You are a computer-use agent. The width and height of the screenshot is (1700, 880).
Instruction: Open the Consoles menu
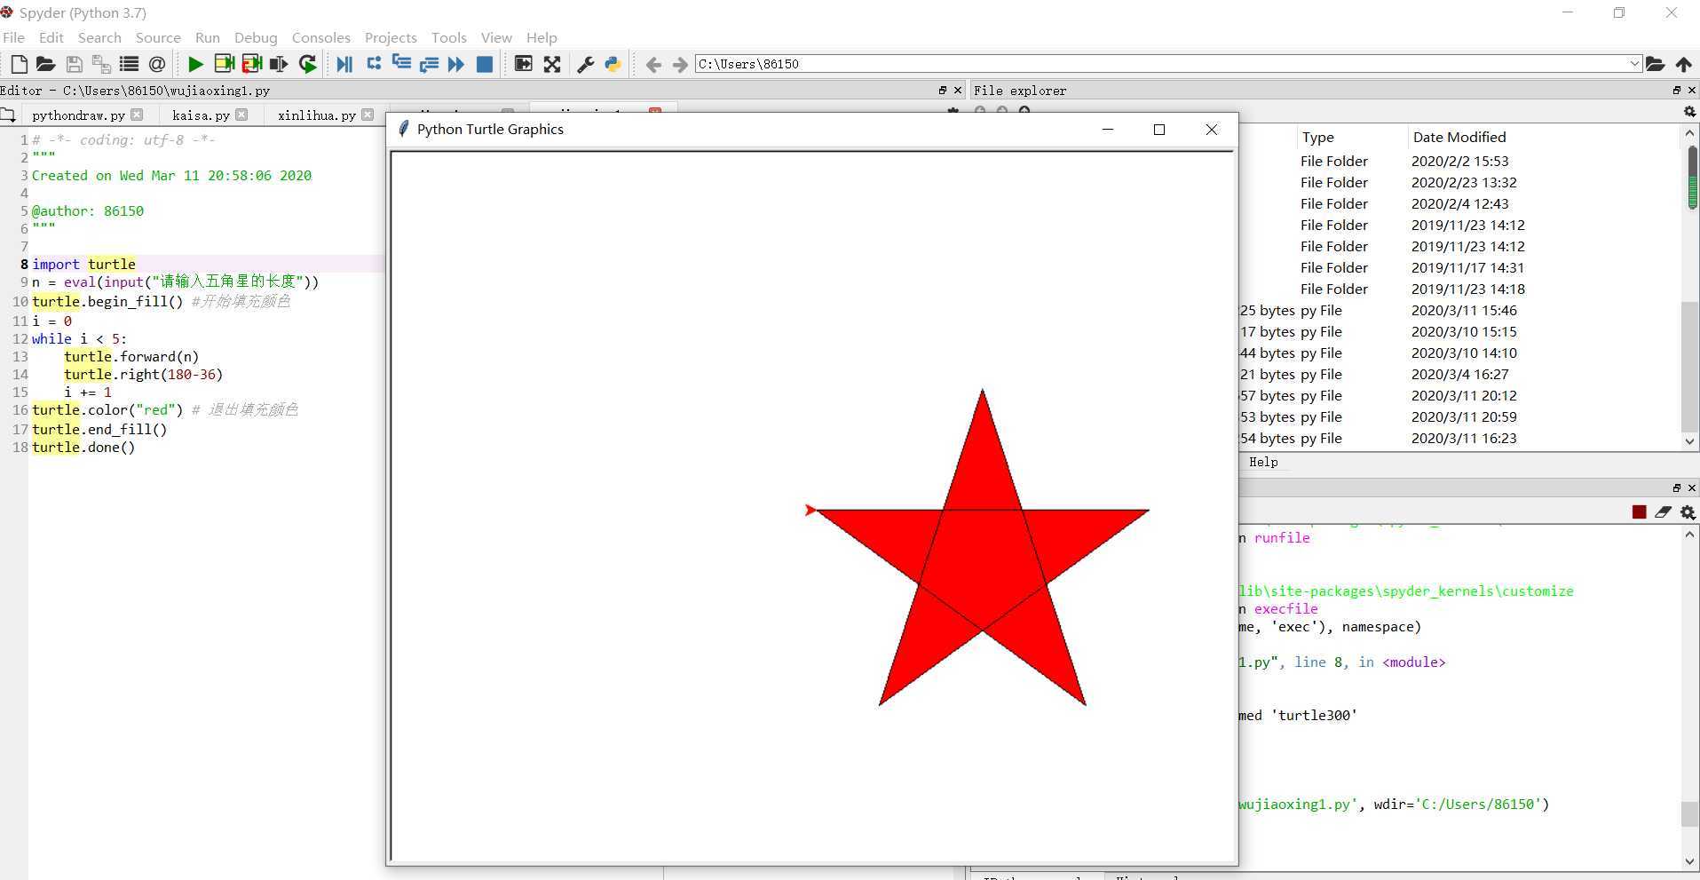coord(320,37)
